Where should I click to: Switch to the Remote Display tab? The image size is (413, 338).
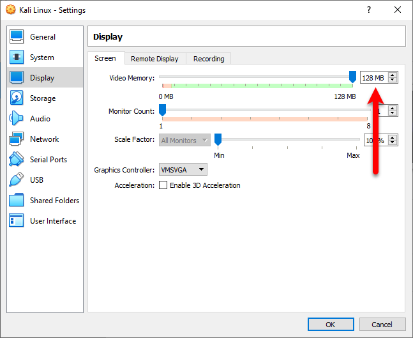tap(154, 59)
